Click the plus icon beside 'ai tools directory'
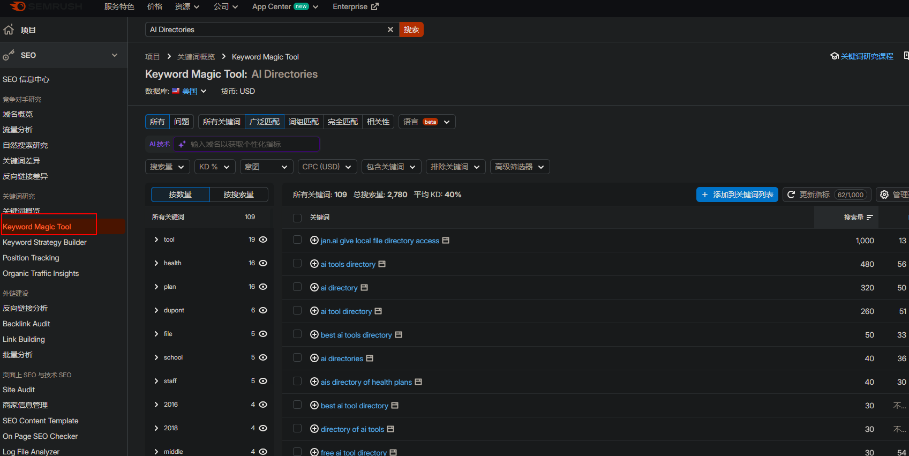 tap(314, 264)
